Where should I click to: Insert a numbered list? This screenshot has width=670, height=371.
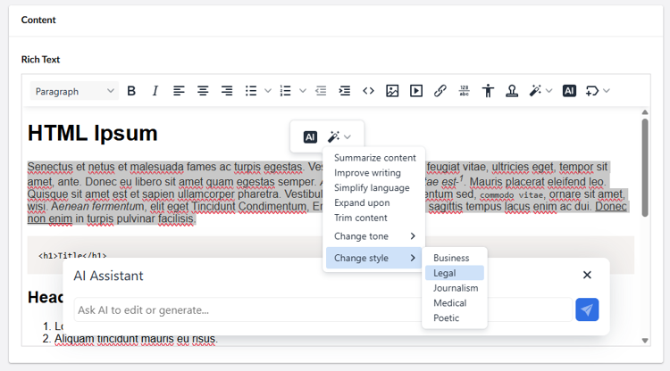(x=286, y=91)
